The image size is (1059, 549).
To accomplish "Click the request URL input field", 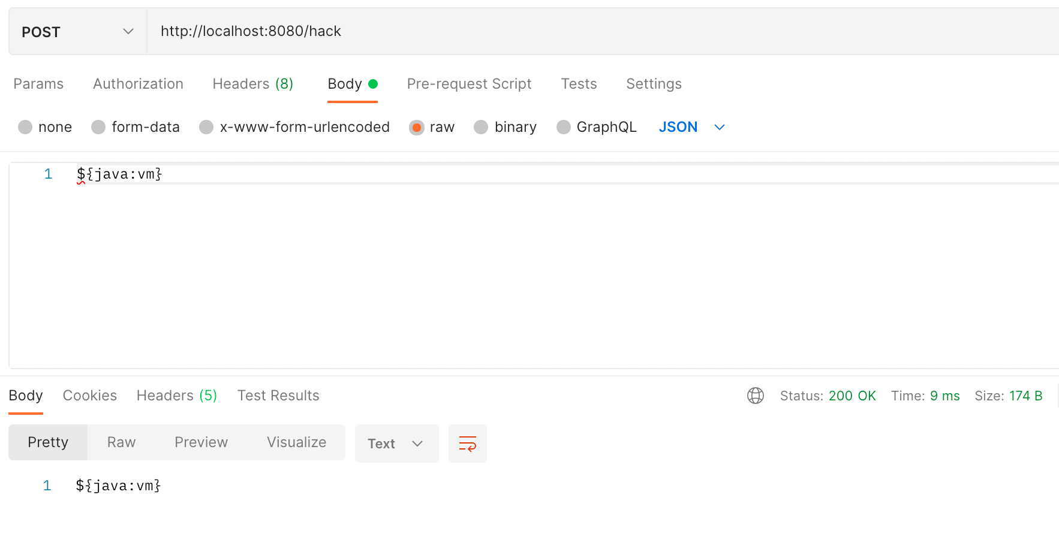I will [x=600, y=31].
